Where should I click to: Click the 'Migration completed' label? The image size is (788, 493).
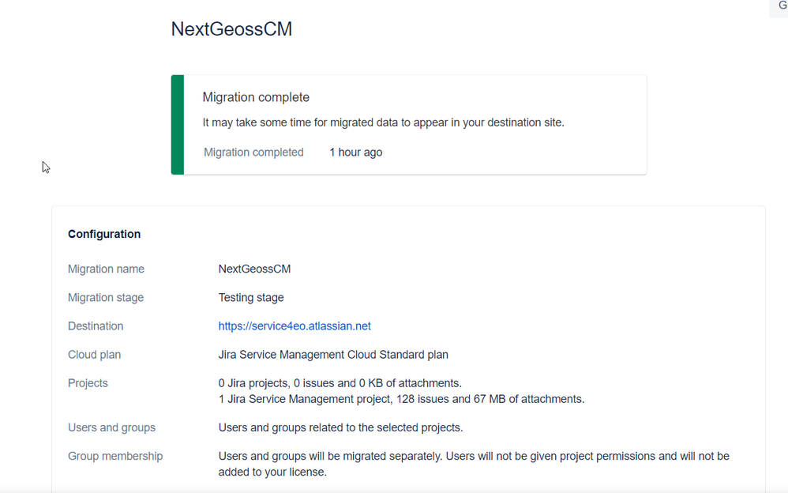click(253, 152)
